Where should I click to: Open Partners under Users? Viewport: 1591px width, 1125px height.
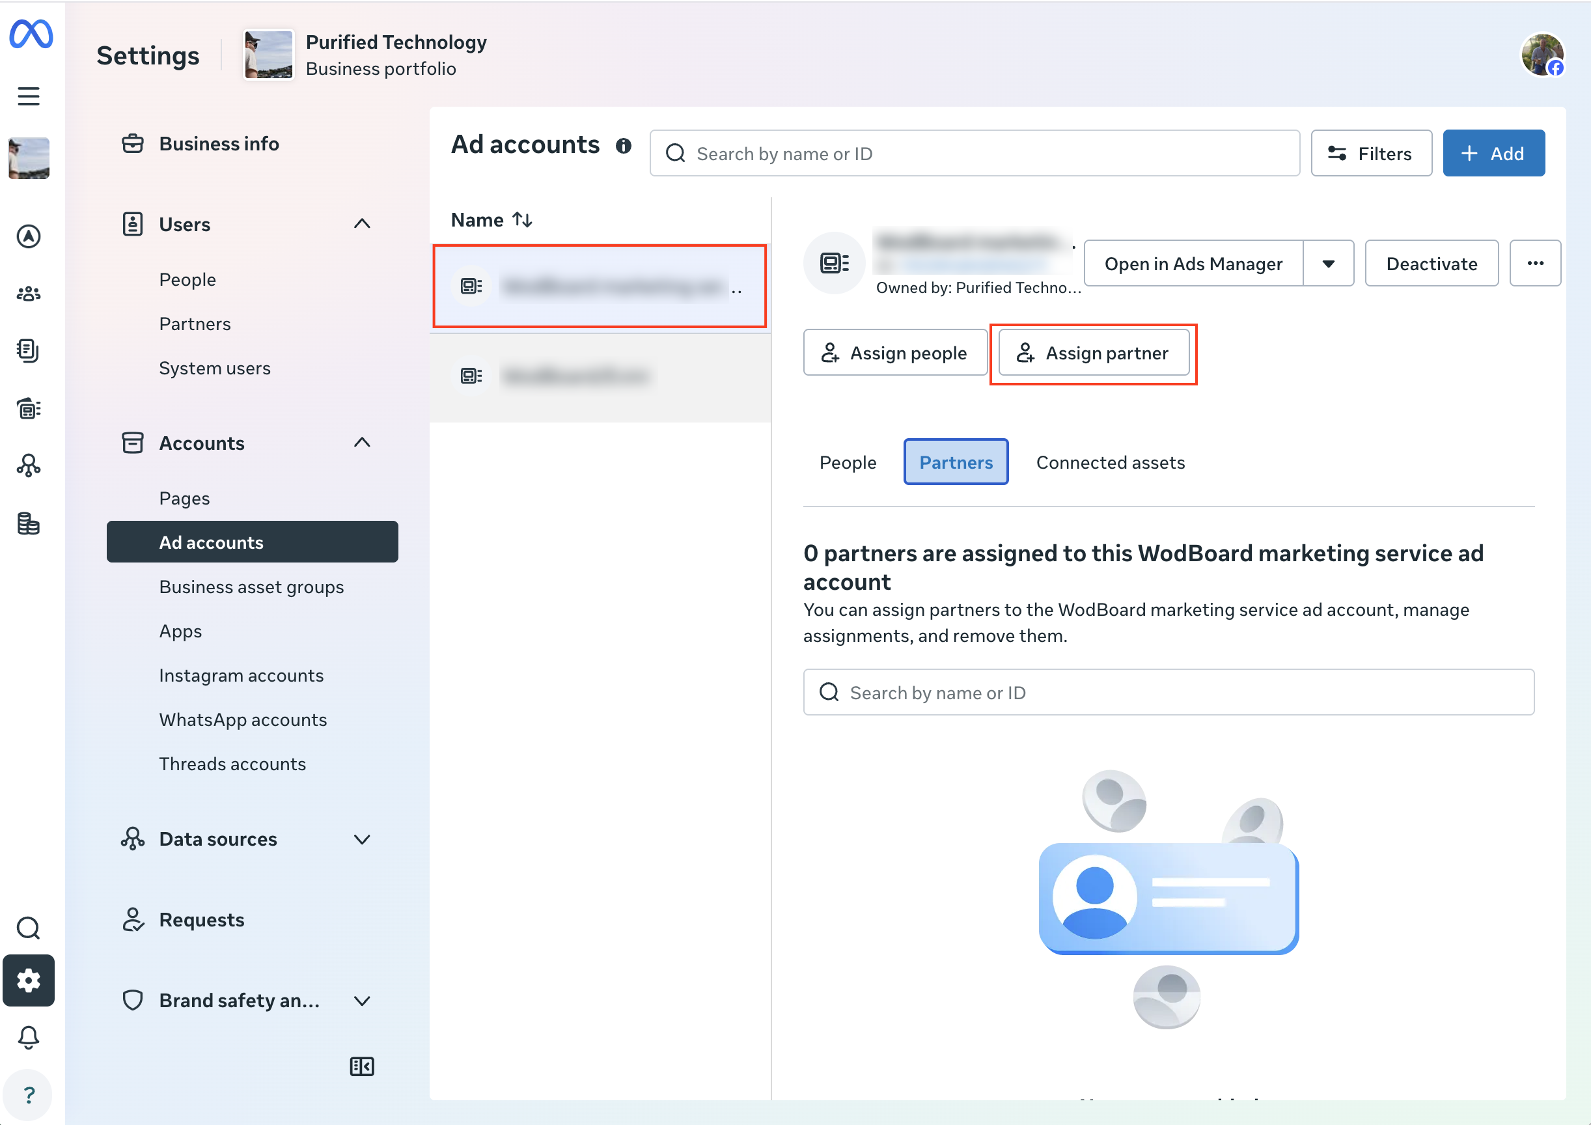195,324
